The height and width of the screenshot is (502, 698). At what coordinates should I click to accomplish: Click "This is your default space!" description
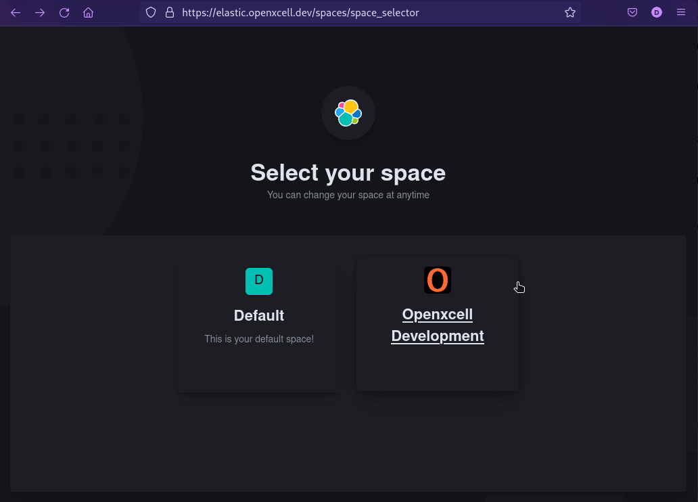[x=259, y=339]
